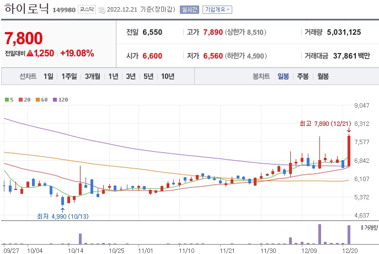Select the 3년 line chart tab
This screenshot has width=379, height=254.
[131, 76]
